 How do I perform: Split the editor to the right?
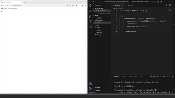coord(170,5)
